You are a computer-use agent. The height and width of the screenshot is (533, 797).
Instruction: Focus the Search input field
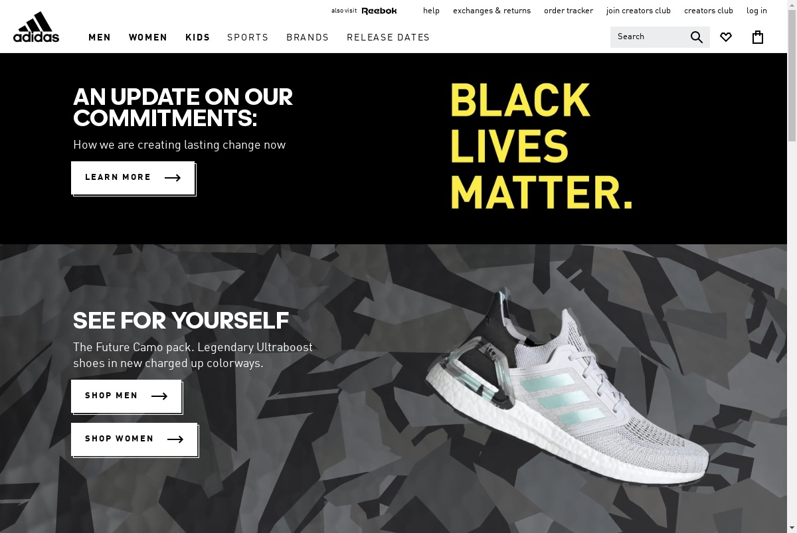[x=650, y=37]
